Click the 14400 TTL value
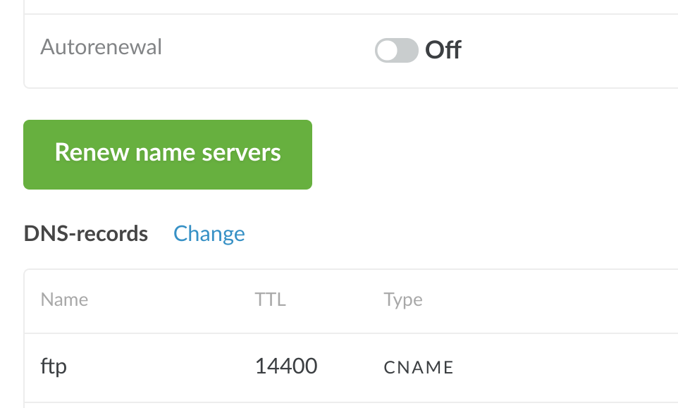Viewport: 678px width, 408px height. coord(286,366)
